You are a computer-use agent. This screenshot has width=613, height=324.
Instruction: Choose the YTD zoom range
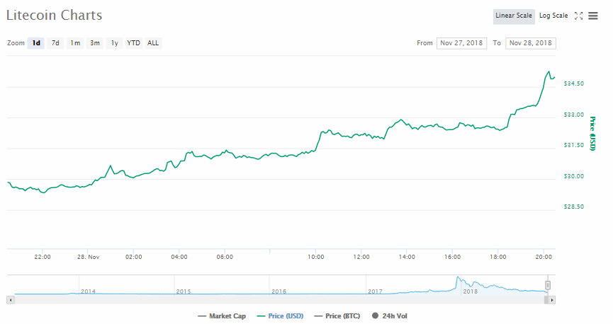133,43
